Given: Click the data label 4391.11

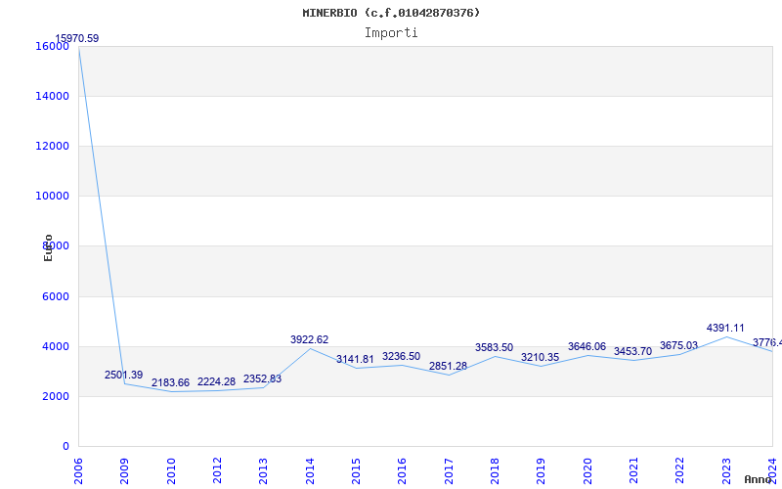Looking at the screenshot, I should pos(725,328).
